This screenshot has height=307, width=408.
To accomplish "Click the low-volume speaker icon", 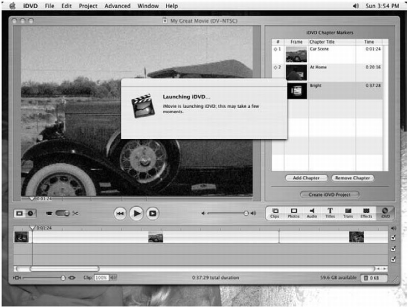I will 203,213.
